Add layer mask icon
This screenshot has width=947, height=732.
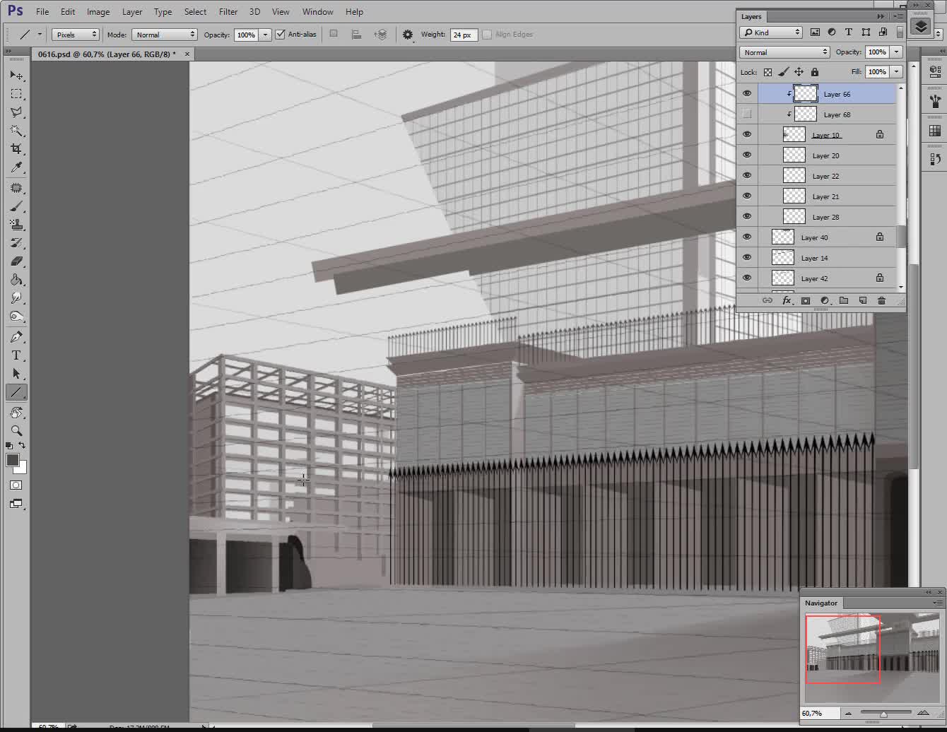pos(805,300)
